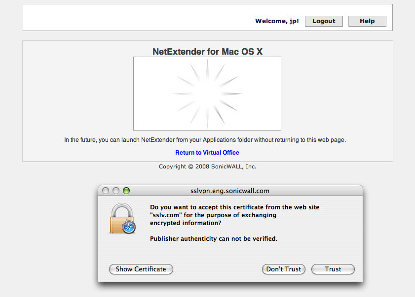The height and width of the screenshot is (297, 415).
Task: Click the Welcome, jp! greeting text
Action: pyautogui.click(x=277, y=21)
